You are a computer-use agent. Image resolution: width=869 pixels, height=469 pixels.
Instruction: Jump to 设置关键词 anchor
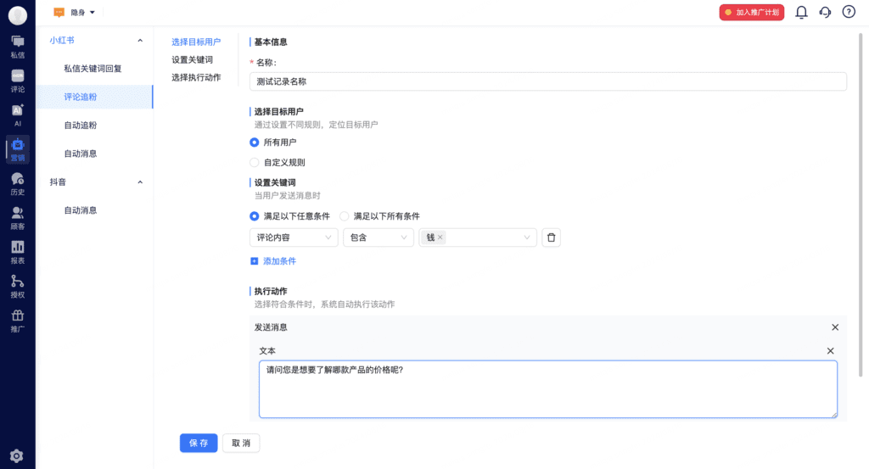coord(193,60)
